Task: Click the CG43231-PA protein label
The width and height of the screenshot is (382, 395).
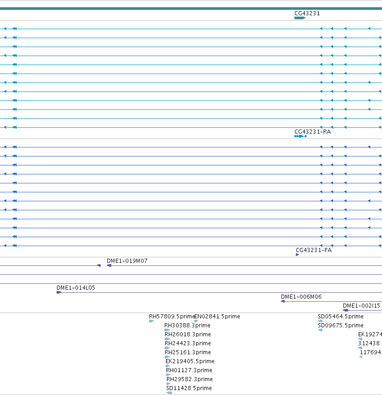Action: (314, 250)
